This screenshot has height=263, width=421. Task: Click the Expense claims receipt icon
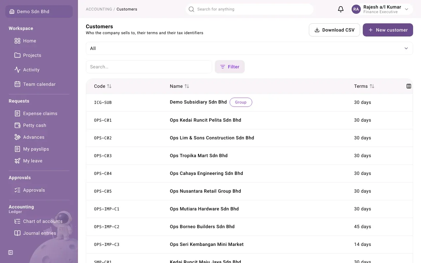coord(17,113)
